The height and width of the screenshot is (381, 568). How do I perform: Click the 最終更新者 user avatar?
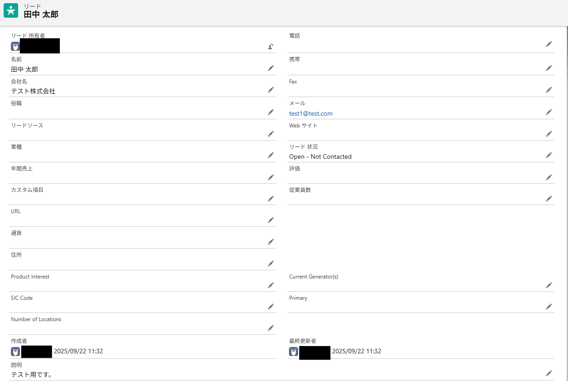click(x=294, y=352)
